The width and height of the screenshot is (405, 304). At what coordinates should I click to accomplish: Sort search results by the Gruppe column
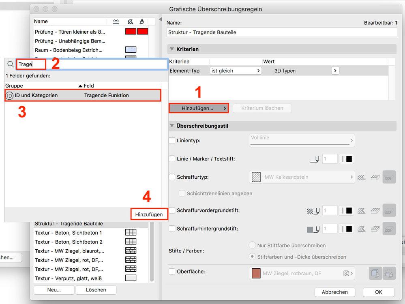14,86
